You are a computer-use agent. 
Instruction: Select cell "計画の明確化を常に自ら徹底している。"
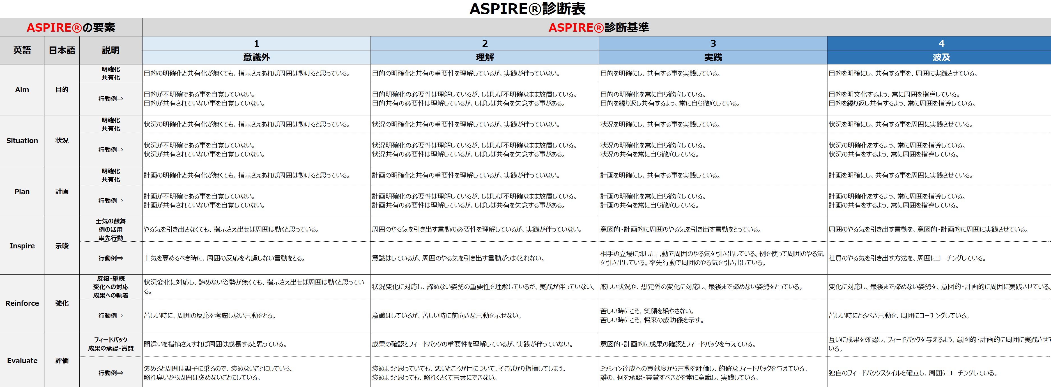pos(713,201)
